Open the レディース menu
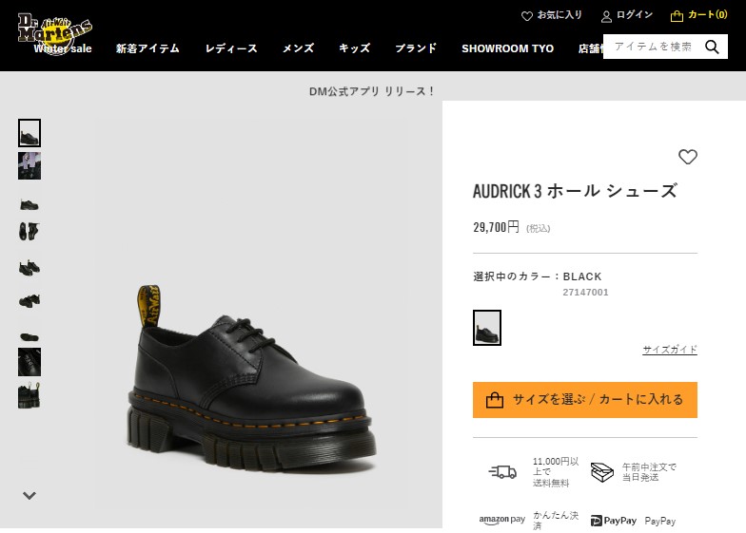Screen dimensions: 746x533 [x=231, y=48]
